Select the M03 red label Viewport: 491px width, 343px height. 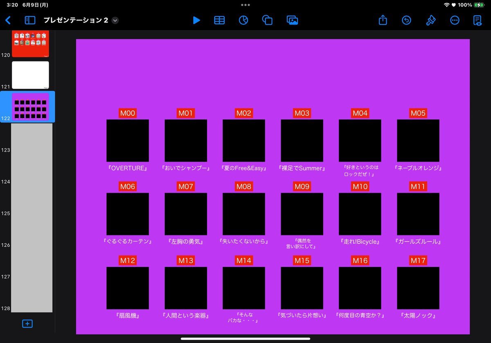pos(302,113)
